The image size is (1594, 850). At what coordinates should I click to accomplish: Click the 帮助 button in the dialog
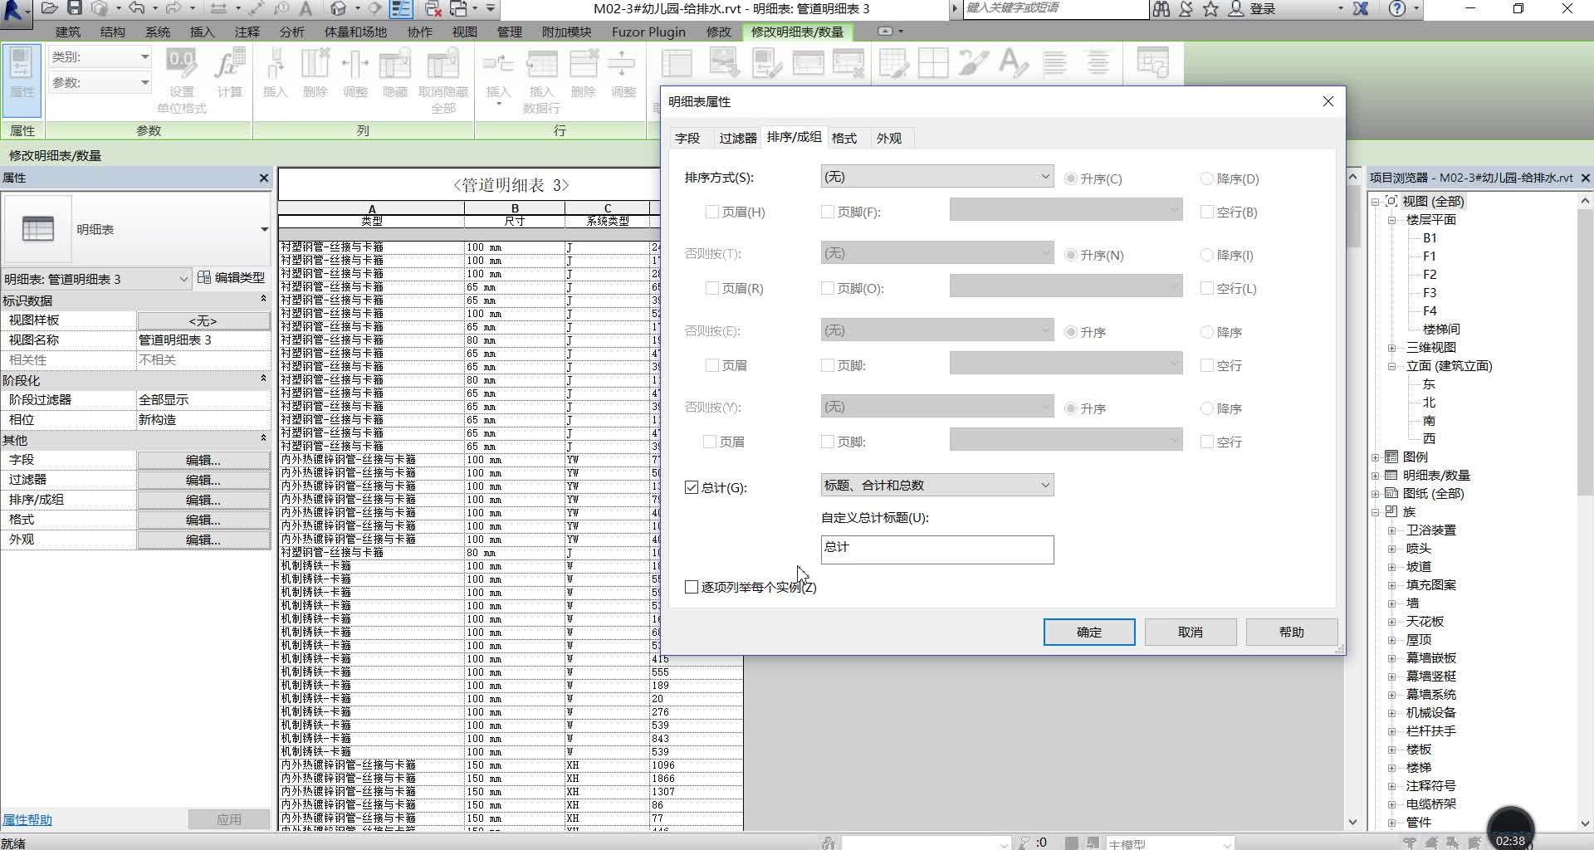pyautogui.click(x=1292, y=632)
